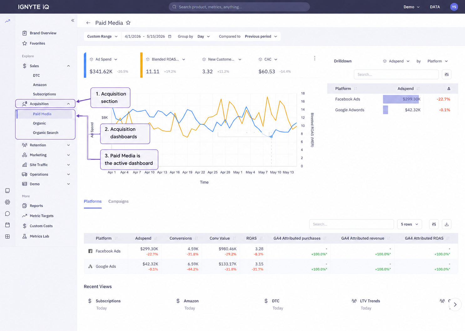465x331 pixels.
Task: Open table column settings next to 5 rows
Action: [434, 224]
